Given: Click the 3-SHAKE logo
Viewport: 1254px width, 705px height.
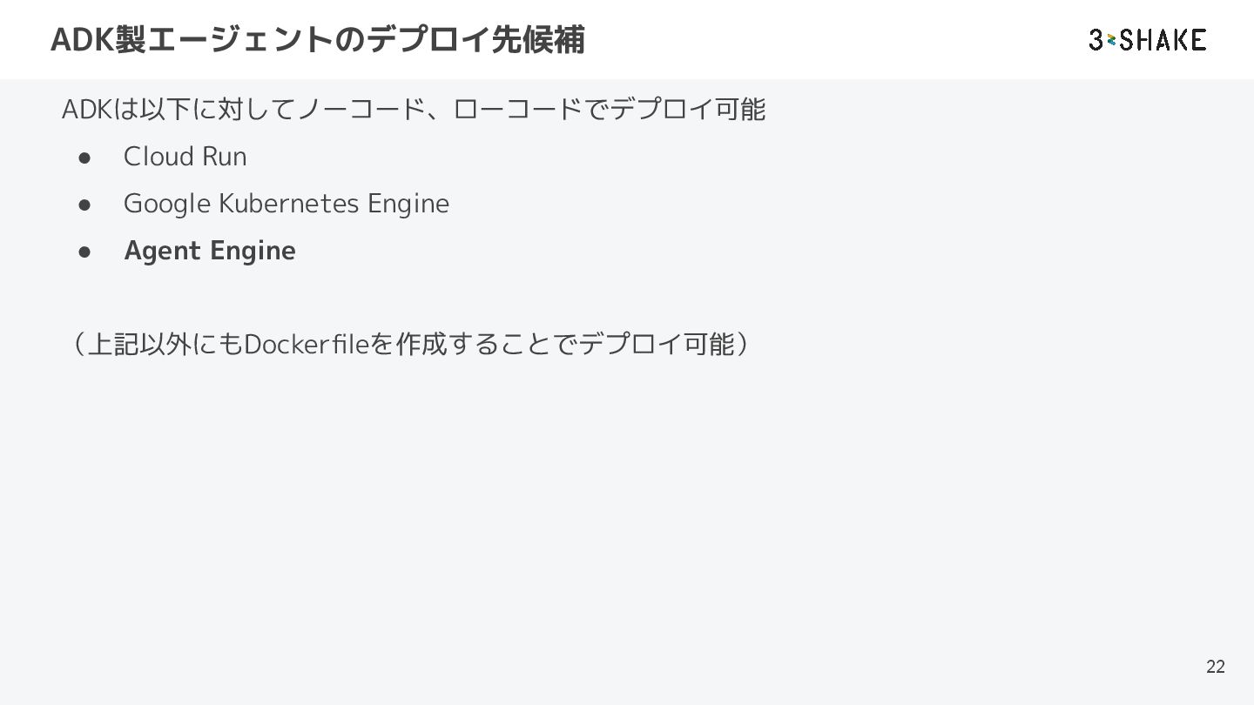Looking at the screenshot, I should pyautogui.click(x=1148, y=39).
